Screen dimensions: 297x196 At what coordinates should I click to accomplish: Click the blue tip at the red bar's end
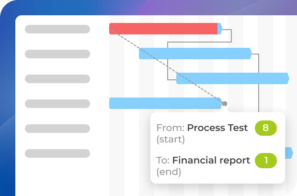pyautogui.click(x=220, y=29)
